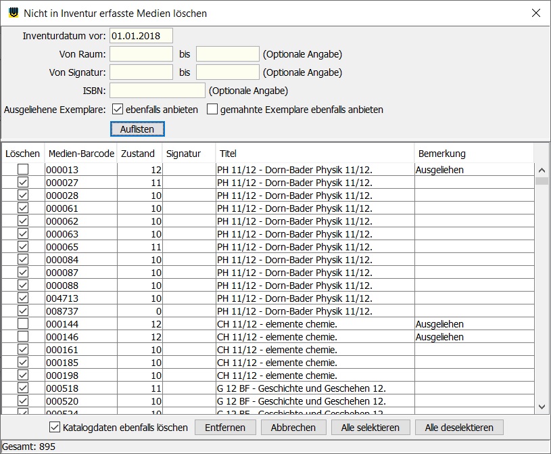Enable 'gemahnte Exemplare ebenfalls anbieten' checkbox
551x454 pixels.
coord(212,109)
